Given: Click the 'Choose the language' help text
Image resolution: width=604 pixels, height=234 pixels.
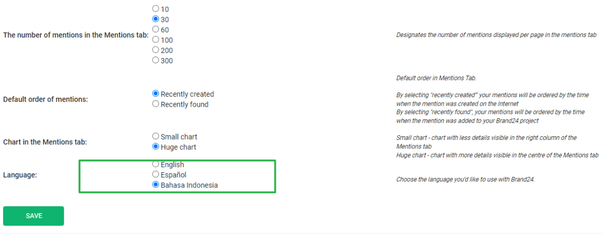Looking at the screenshot, I should coord(466,180).
